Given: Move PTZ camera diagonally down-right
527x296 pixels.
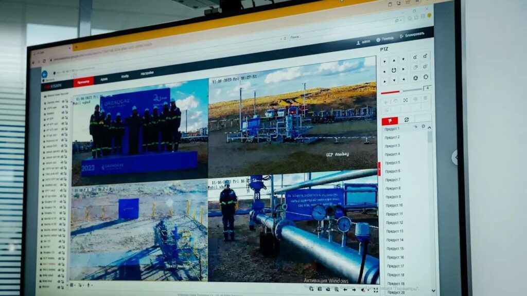Looking at the screenshot, I should 403,80.
